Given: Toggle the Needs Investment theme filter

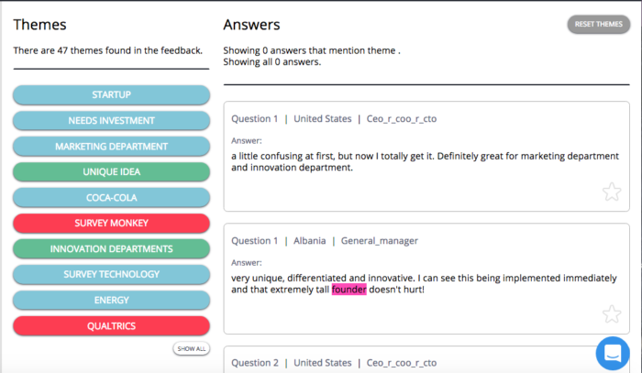Looking at the screenshot, I should pyautogui.click(x=111, y=121).
